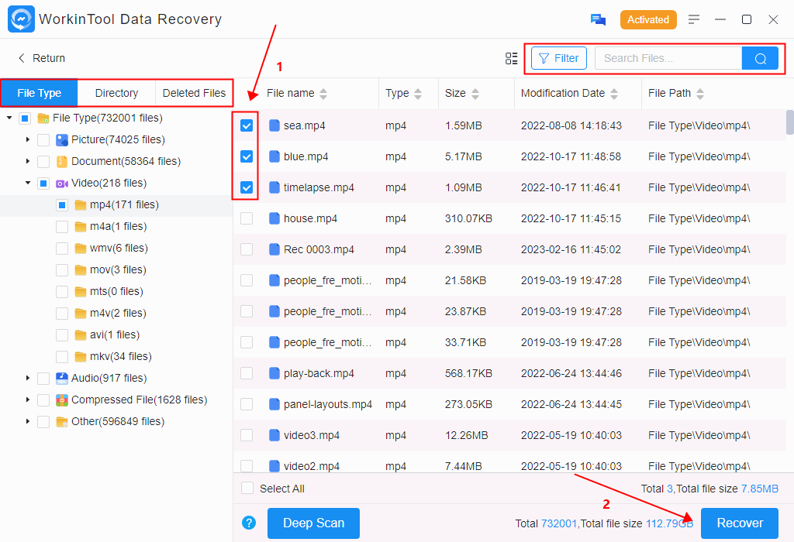
Task: Enable the Select All checkbox
Action: pyautogui.click(x=247, y=489)
